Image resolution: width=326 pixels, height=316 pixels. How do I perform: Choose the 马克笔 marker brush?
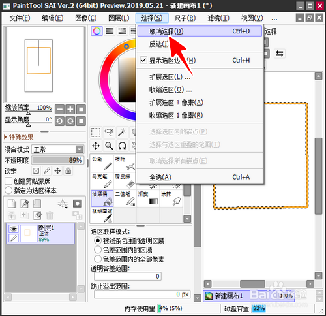coord(102,181)
